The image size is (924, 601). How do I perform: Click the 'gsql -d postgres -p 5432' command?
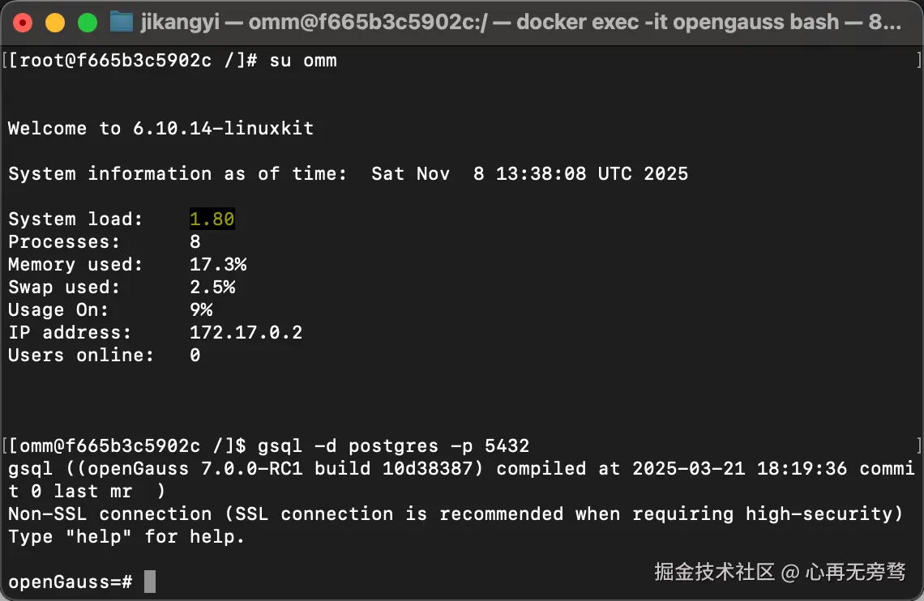[393, 445]
